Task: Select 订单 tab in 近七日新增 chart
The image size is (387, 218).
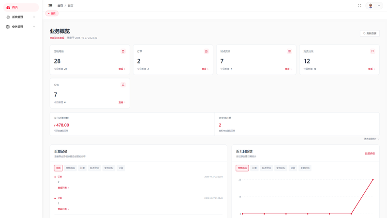Action: (x=254, y=168)
